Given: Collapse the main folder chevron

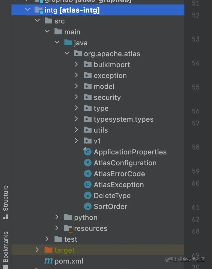Looking at the screenshot, I should click(x=47, y=31).
